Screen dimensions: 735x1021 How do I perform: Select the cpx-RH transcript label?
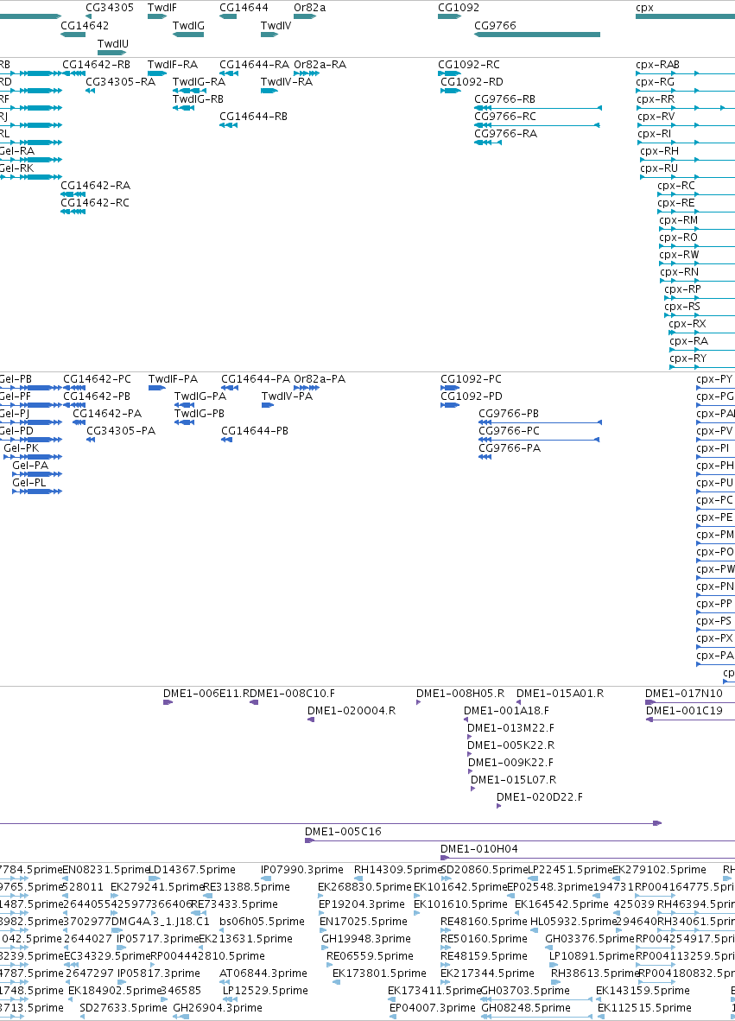point(659,151)
